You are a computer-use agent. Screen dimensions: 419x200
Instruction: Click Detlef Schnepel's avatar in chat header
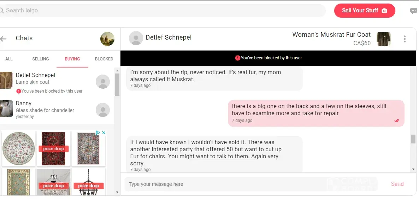coord(136,38)
